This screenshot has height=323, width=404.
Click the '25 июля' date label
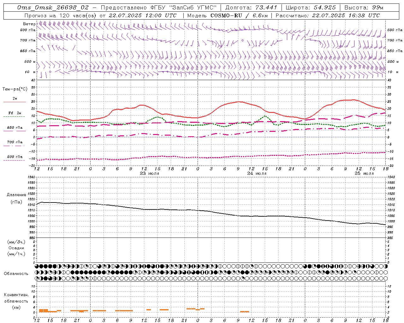coord(364,173)
